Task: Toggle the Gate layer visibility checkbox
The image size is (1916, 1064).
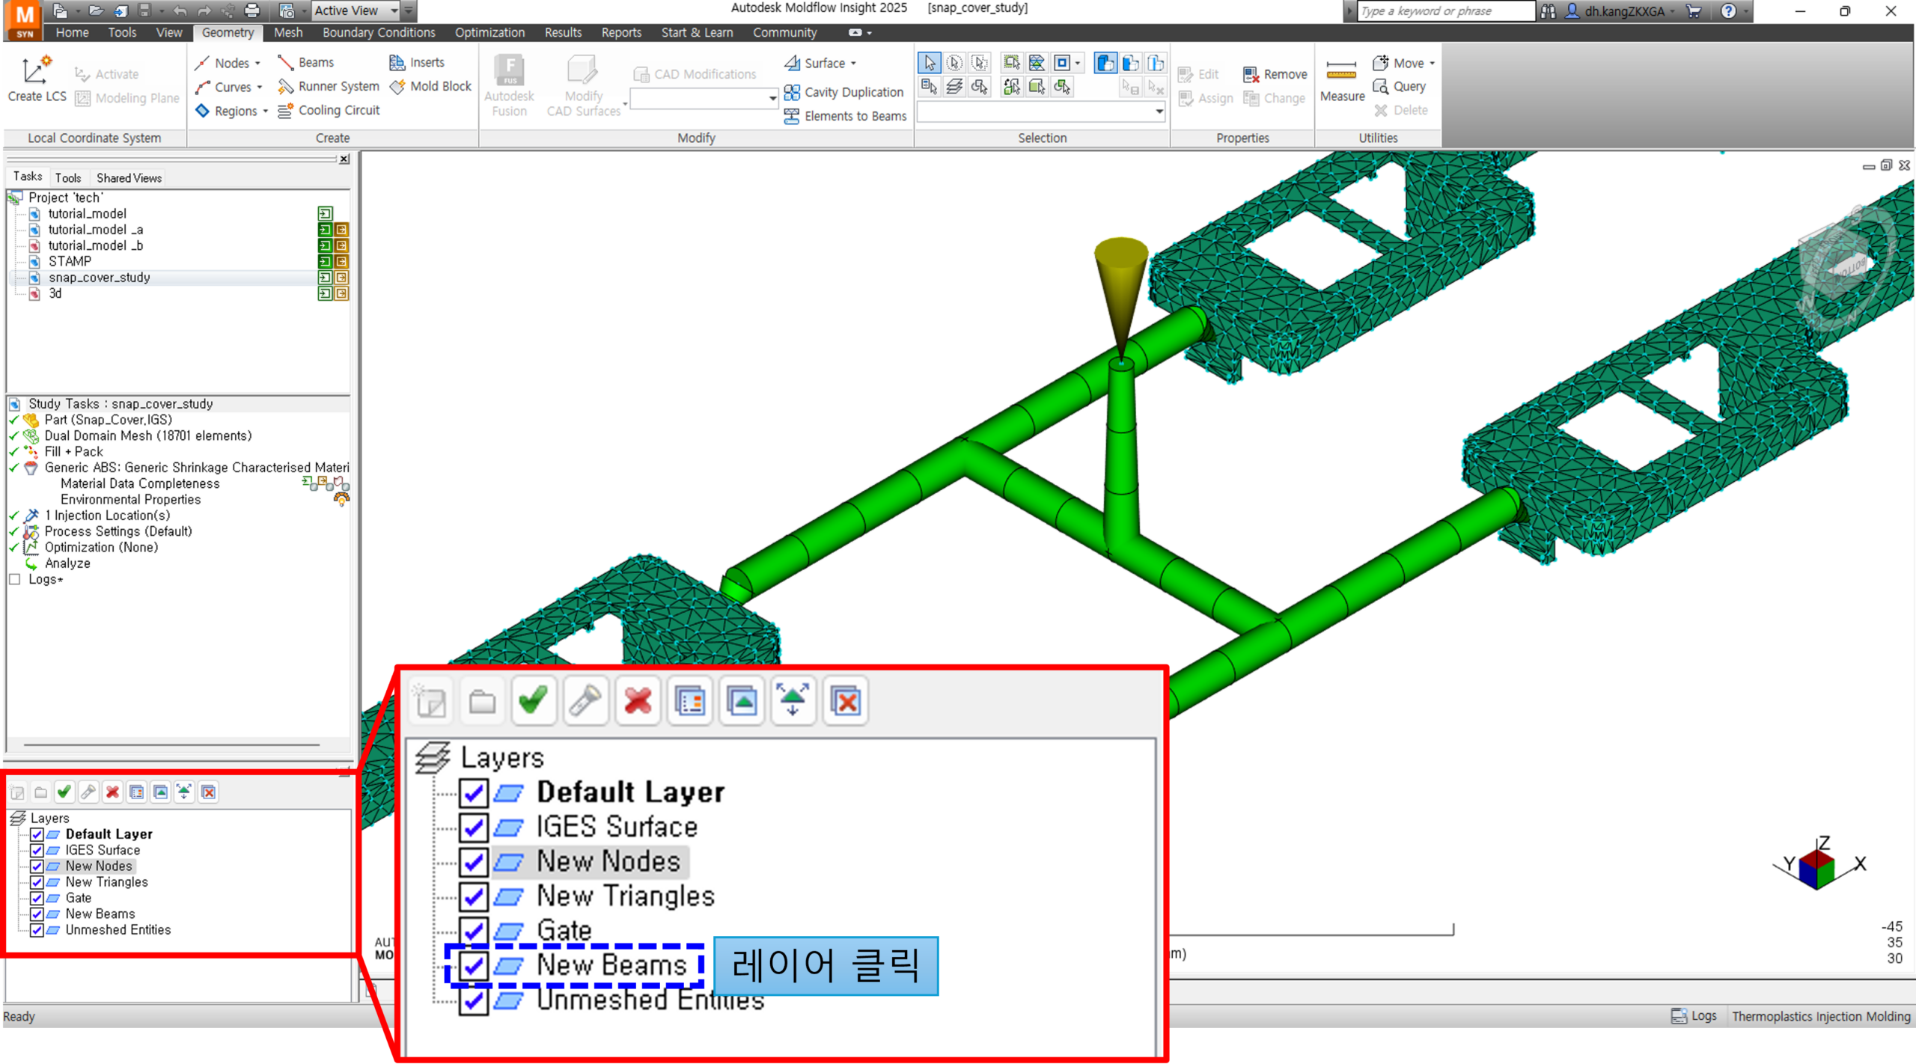Action: 37,898
